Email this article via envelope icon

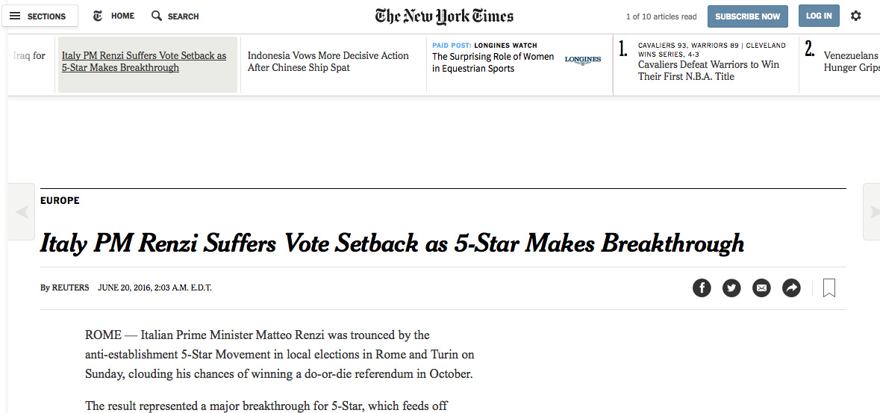tap(761, 288)
